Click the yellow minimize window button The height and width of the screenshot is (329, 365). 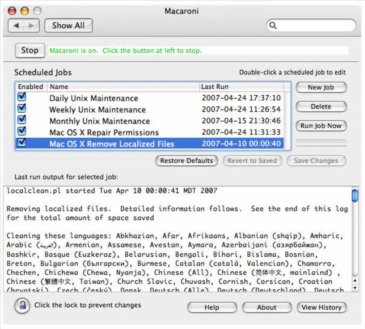pos(25,11)
